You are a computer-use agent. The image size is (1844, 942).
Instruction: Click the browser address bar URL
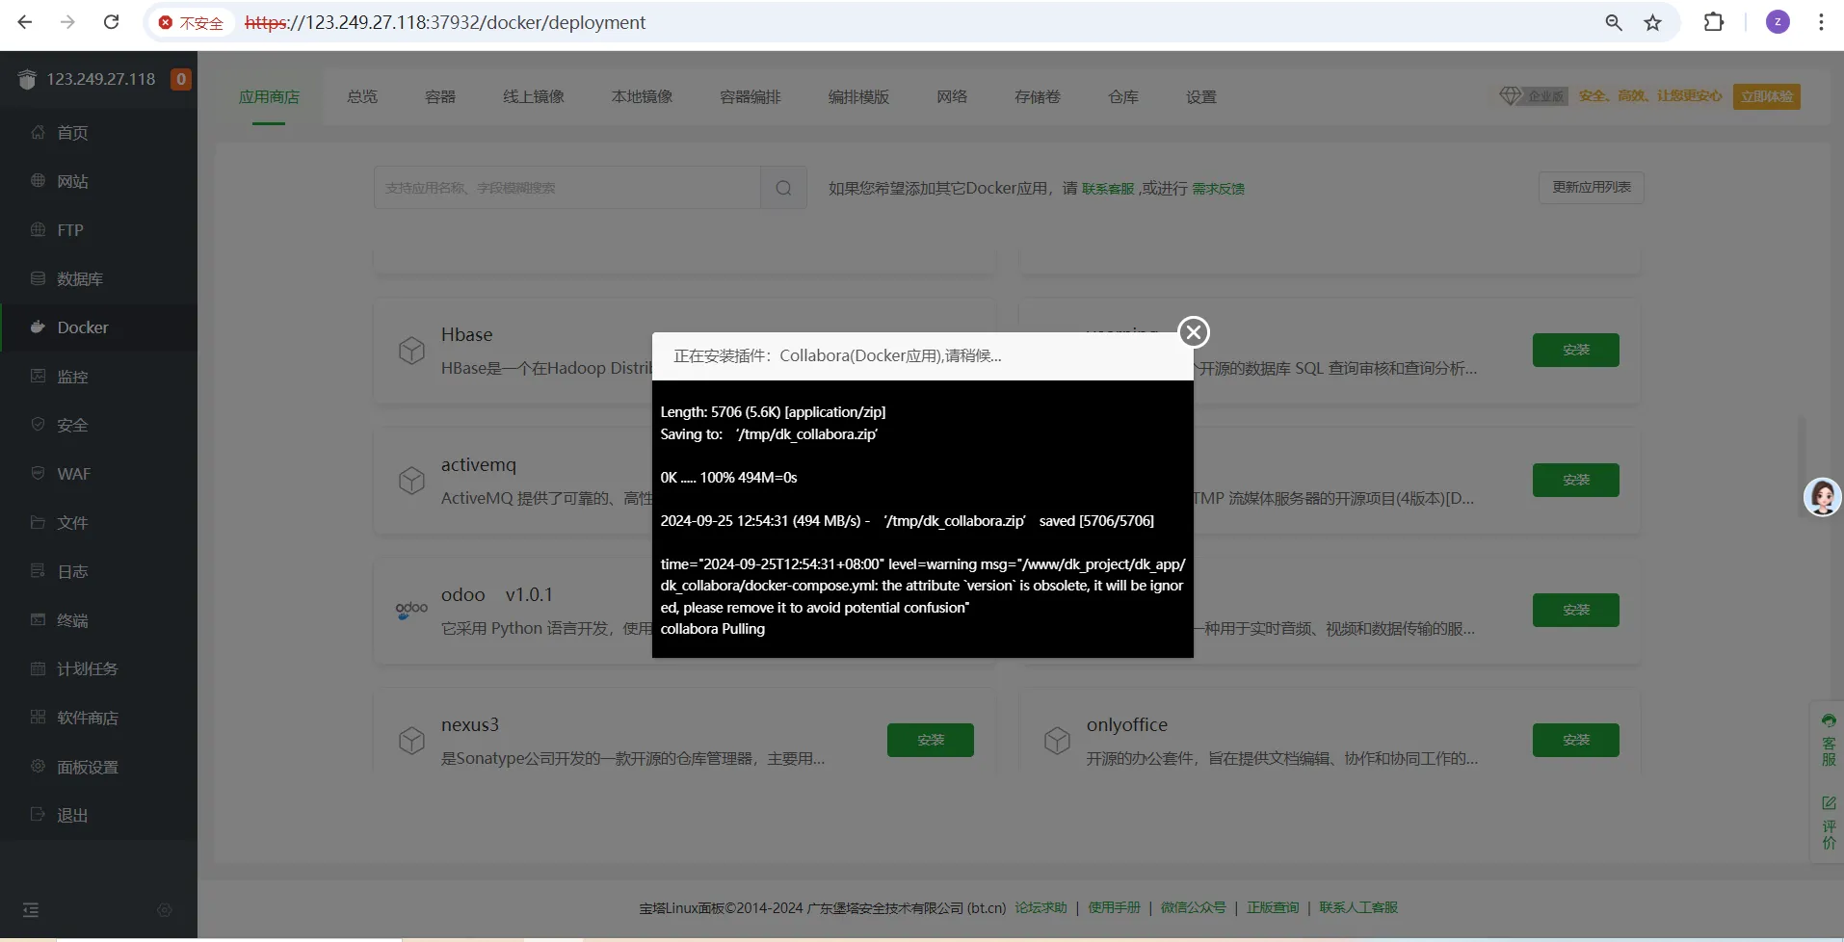coord(445,22)
